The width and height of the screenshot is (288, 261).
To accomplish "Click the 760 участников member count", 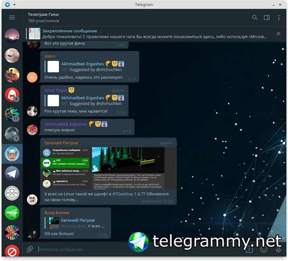I will click(43, 21).
